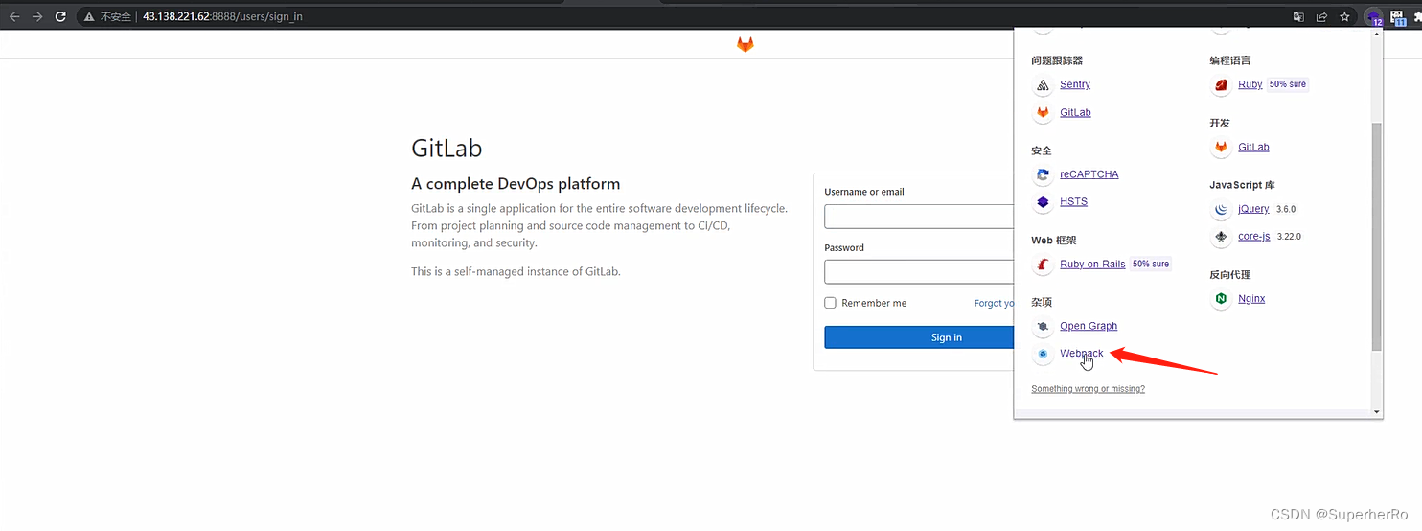
Task: Open GitLab link under issue trackers
Action: (1075, 112)
